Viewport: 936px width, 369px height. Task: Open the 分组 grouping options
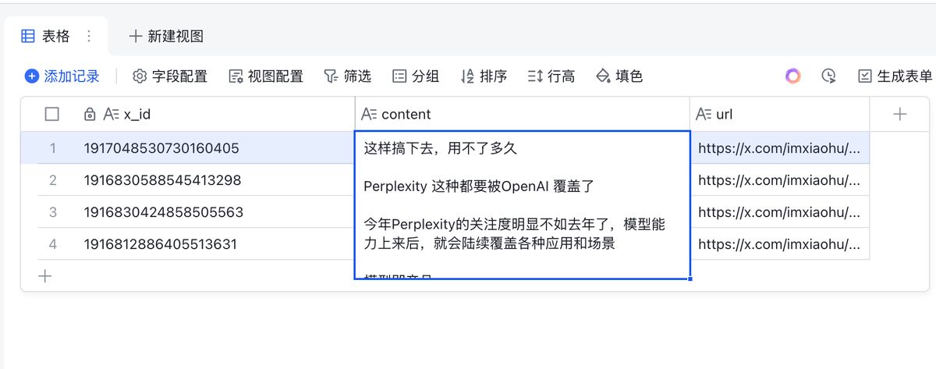pyautogui.click(x=416, y=76)
